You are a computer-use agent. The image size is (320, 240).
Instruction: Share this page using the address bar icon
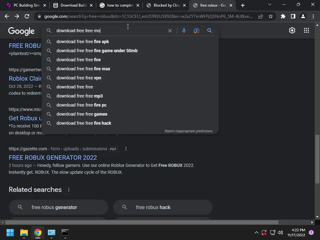pyautogui.click(x=261, y=17)
